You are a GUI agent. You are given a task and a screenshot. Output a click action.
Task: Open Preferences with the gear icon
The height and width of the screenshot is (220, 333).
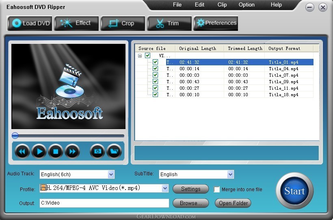(x=216, y=23)
